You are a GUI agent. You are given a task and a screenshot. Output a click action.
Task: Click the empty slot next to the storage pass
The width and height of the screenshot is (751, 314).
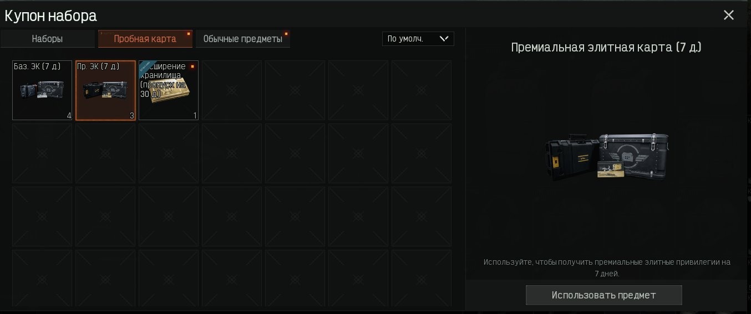click(232, 90)
